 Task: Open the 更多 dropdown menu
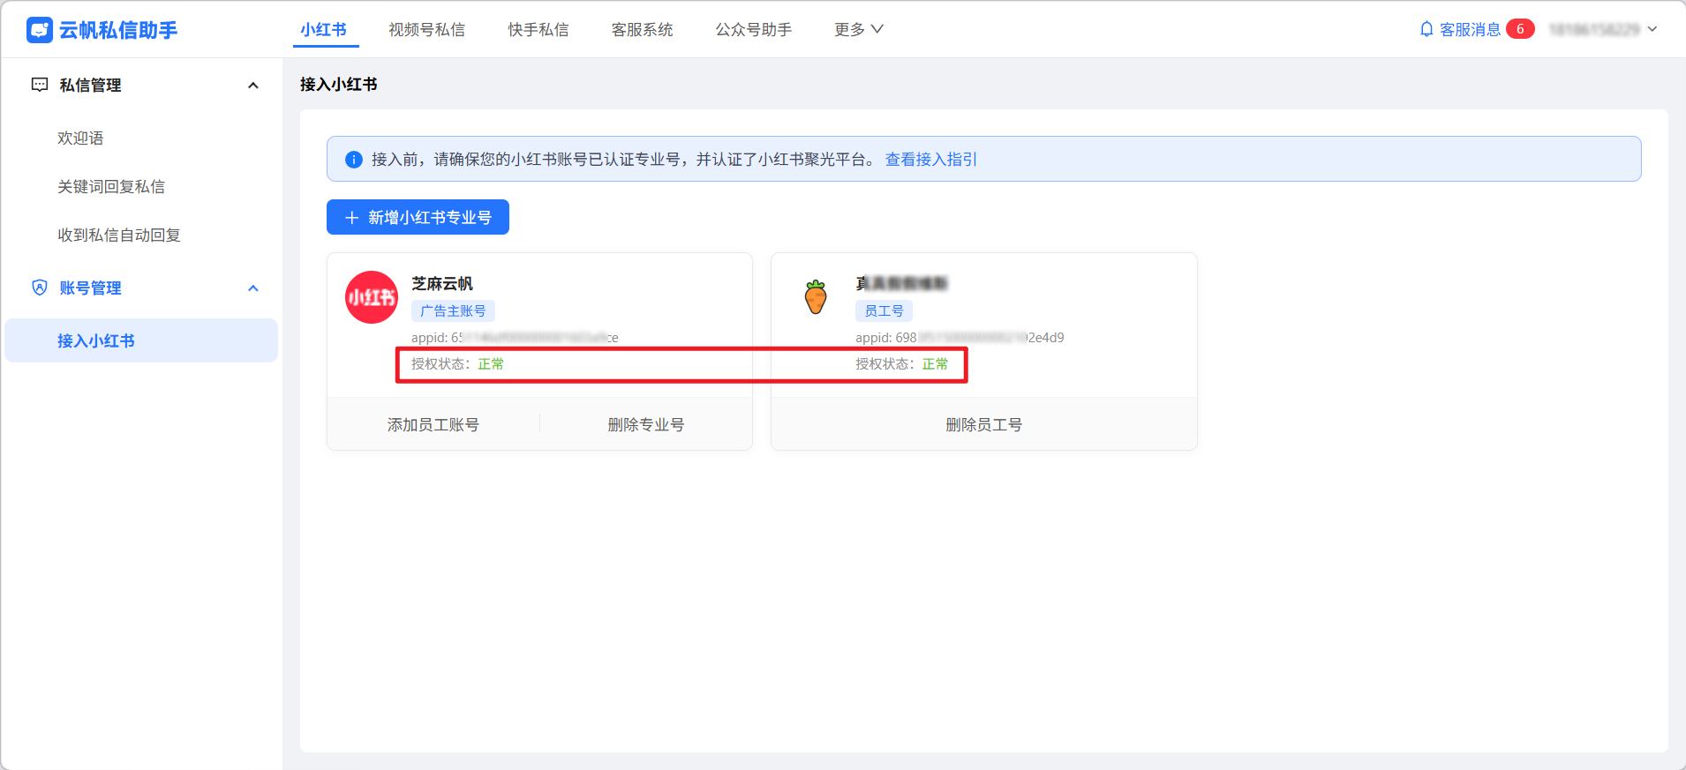(858, 29)
